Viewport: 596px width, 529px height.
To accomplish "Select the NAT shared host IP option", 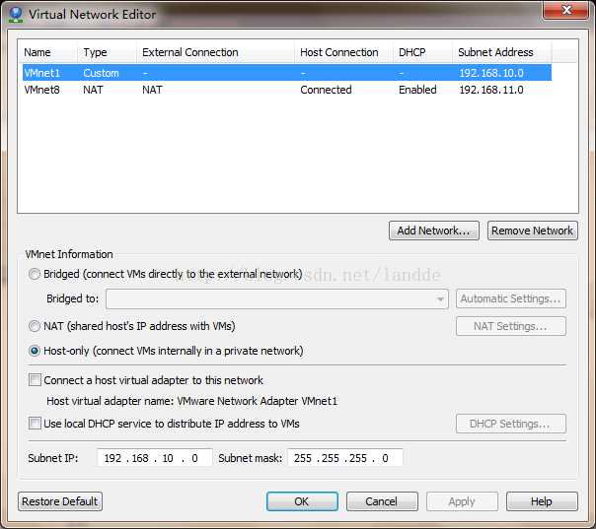I will 35,326.
